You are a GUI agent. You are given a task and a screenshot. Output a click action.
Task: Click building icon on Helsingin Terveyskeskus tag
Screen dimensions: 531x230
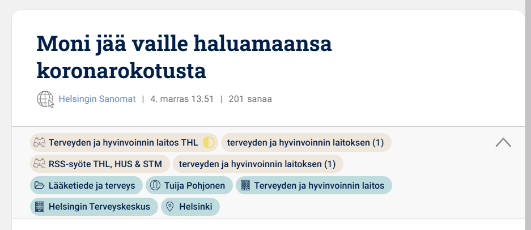pyautogui.click(x=39, y=207)
